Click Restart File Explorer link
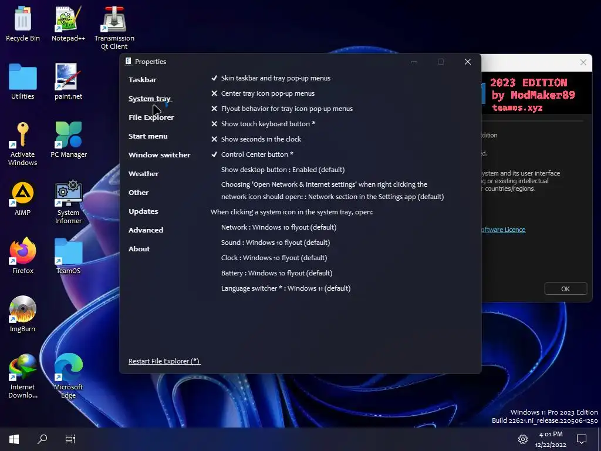The height and width of the screenshot is (451, 601). (x=164, y=361)
